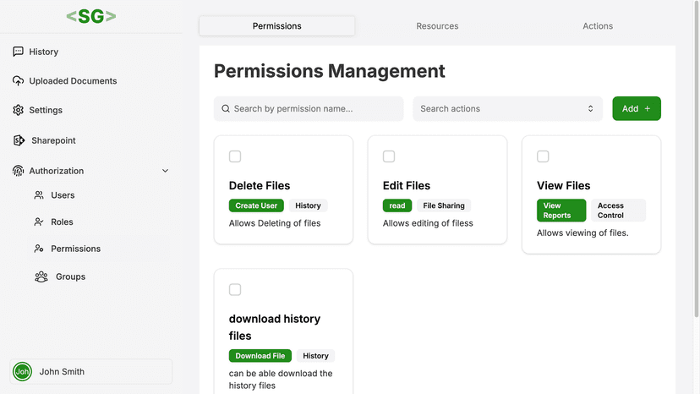Screen dimensions: 700x394
Task: Select the Delete Files checkbox
Action: click(x=235, y=156)
